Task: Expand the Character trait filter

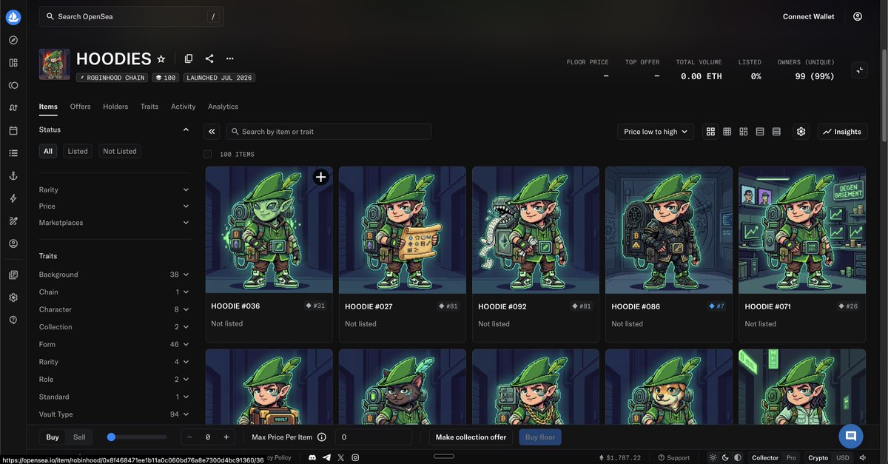Action: coord(115,309)
